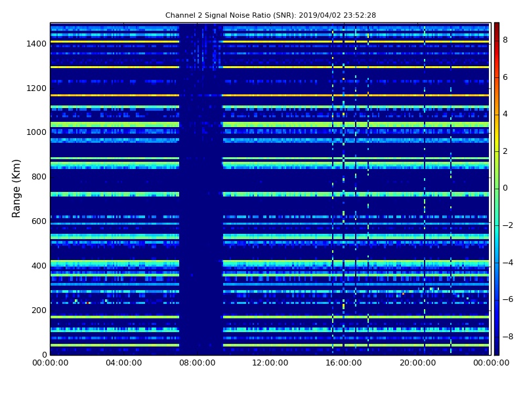The image size is (525, 393).
Task: Click x-axis tick label 20:00:00
Action: coord(418,363)
